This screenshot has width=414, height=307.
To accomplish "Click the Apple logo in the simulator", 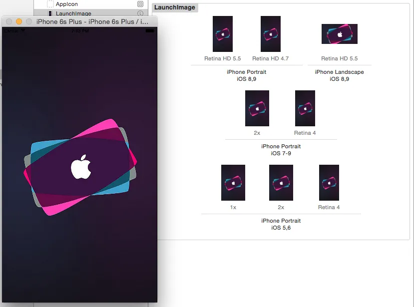I will (81, 167).
